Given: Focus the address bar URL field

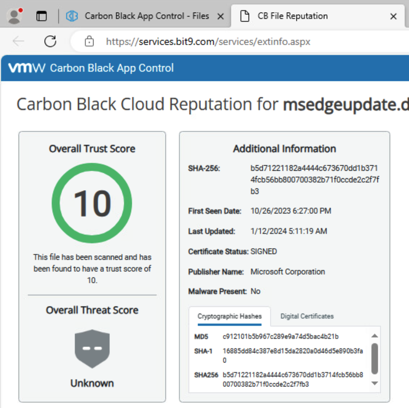Looking at the screenshot, I should 208,41.
